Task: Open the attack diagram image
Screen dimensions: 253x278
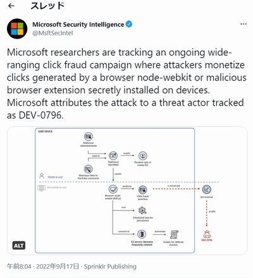Action: tap(127, 191)
